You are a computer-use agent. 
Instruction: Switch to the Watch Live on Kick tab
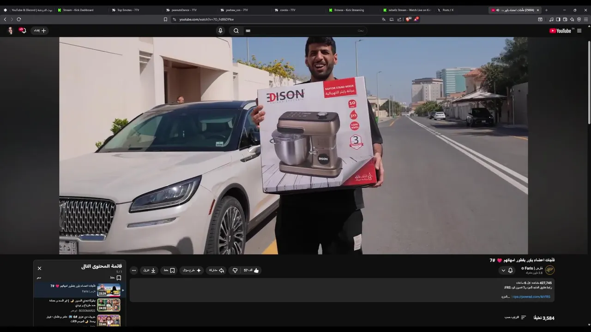(409, 10)
